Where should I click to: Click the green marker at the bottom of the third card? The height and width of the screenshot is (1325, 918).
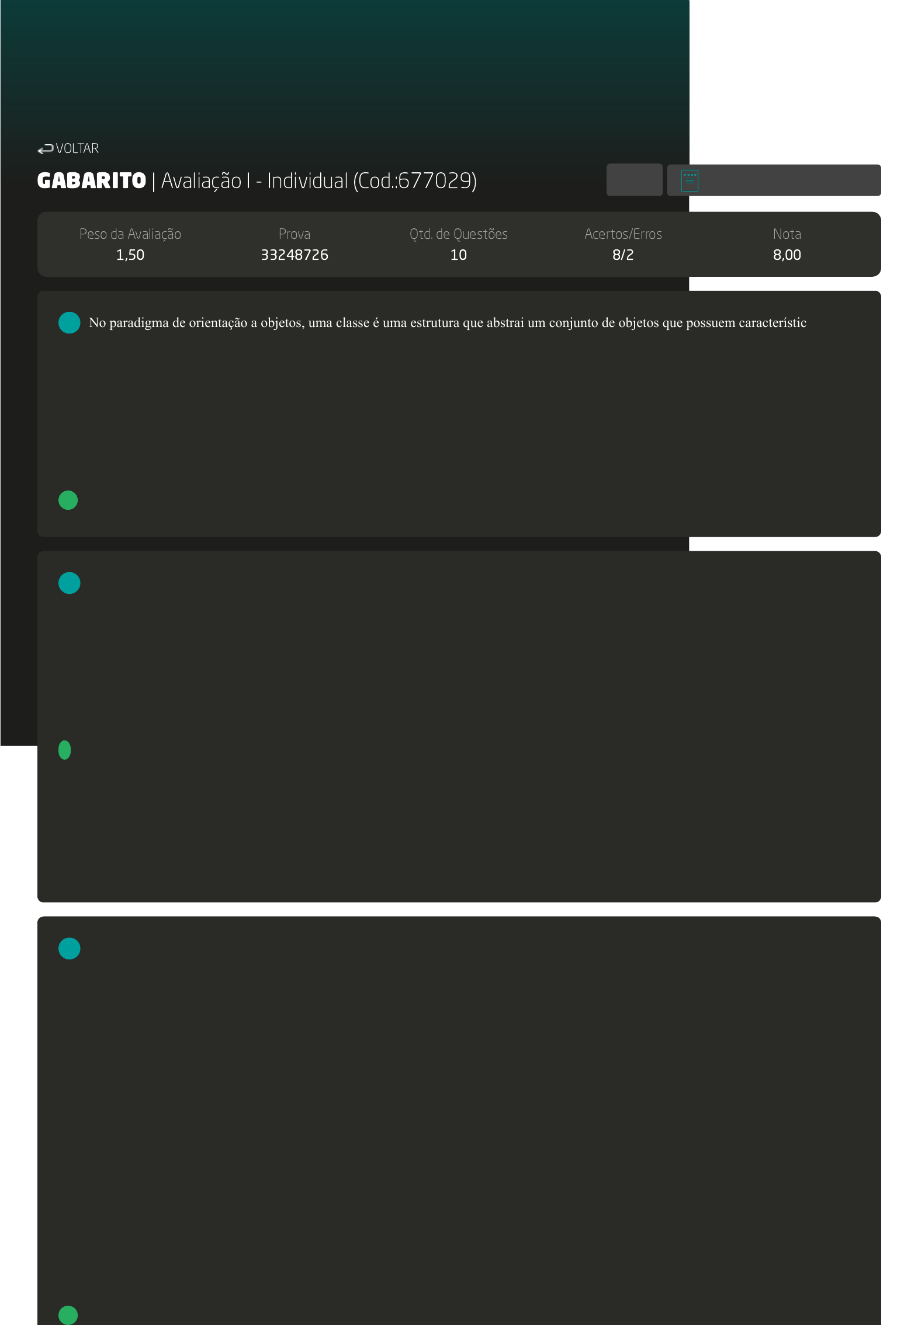(x=68, y=1315)
